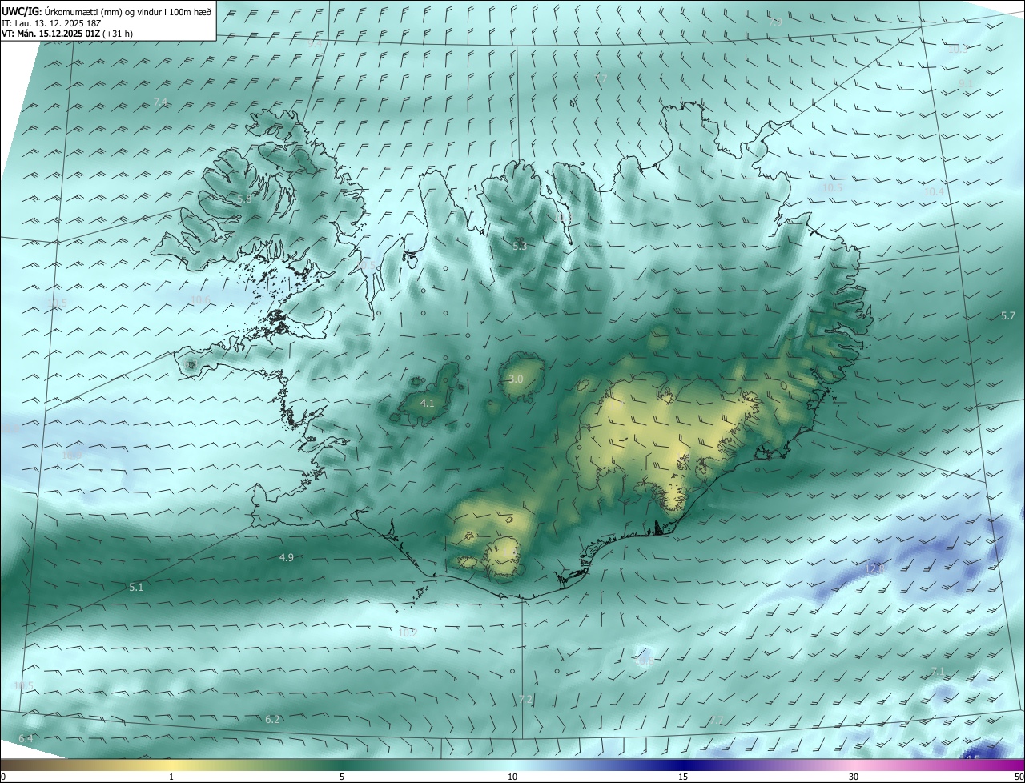
Task: Click the map value '12.8' in the southeast sea
Action: click(x=874, y=568)
